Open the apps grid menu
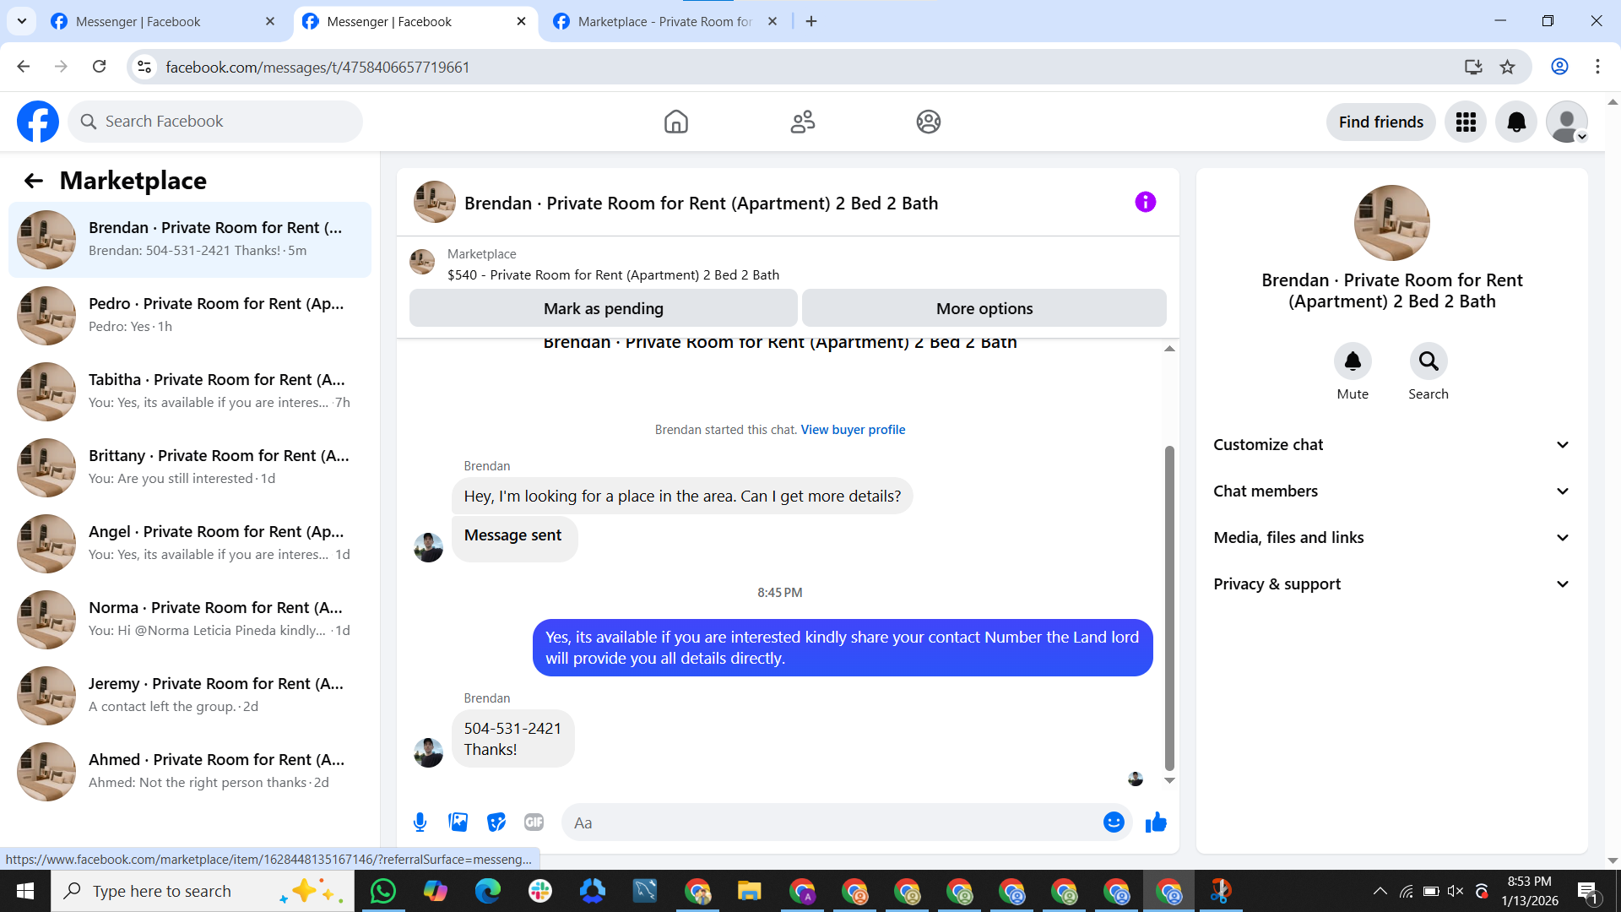Screen dimensions: 1621x912 click(1465, 122)
